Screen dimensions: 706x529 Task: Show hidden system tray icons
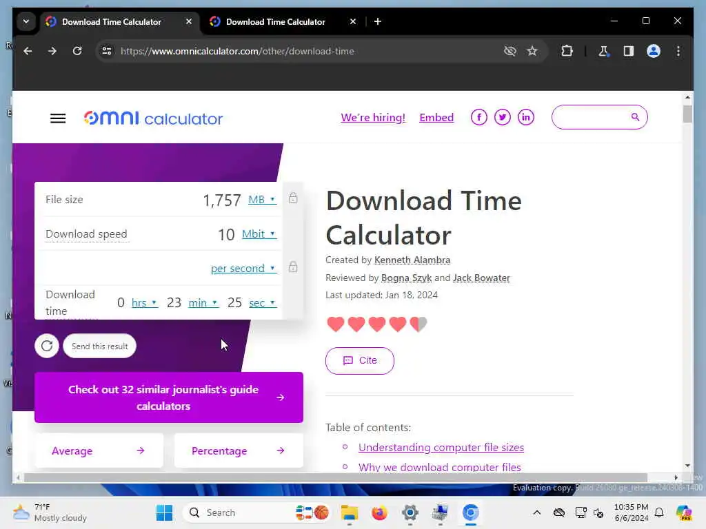pyautogui.click(x=536, y=512)
